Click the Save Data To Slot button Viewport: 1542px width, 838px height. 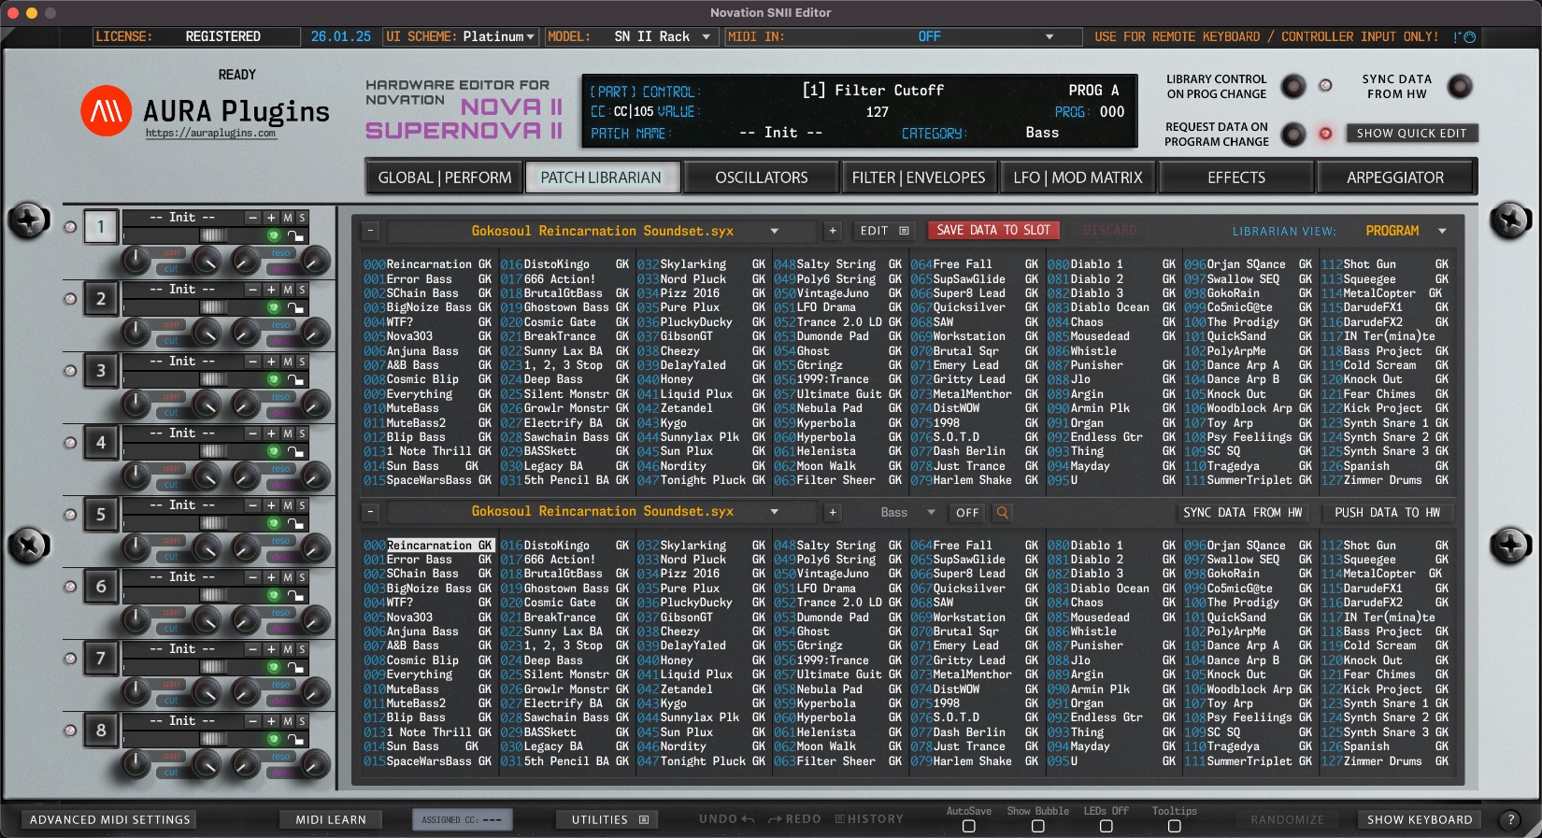coord(992,230)
